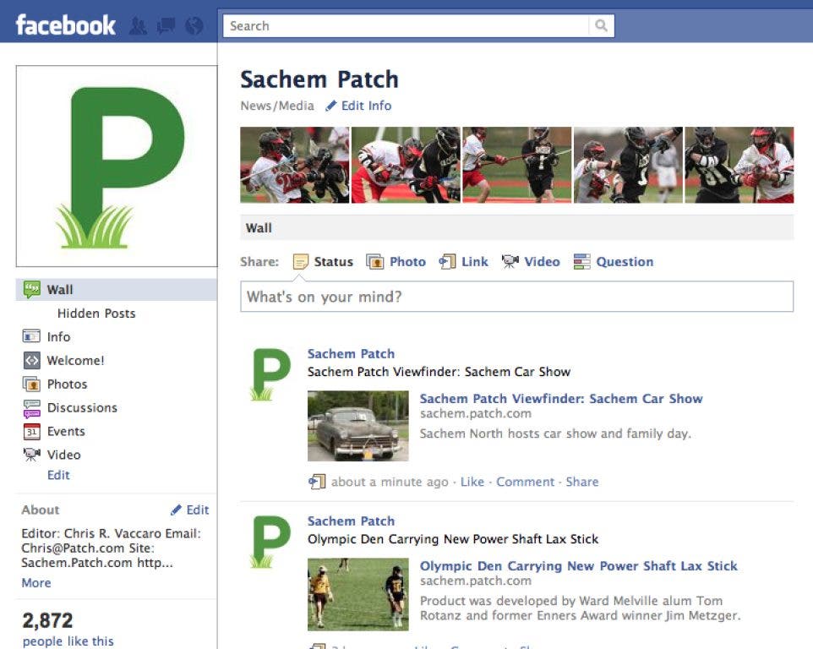
Task: Open notifications globe icon
Action: point(194,25)
